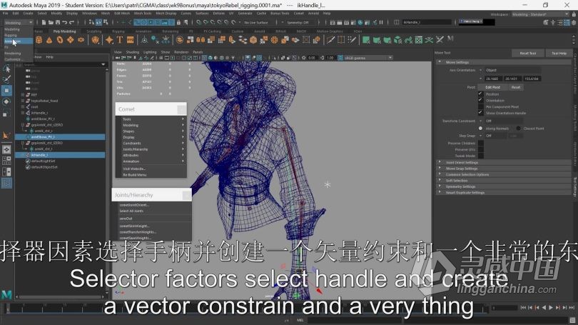The image size is (578, 325).
Task: Open the Axis Orientation dropdown
Action: 510,70
